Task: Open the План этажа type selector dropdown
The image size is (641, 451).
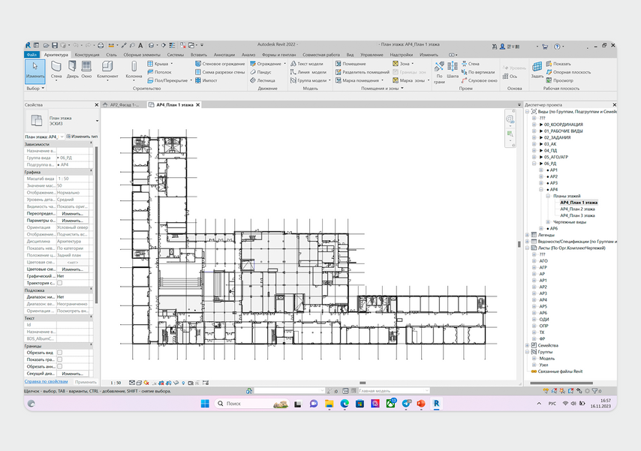Action: point(97,121)
